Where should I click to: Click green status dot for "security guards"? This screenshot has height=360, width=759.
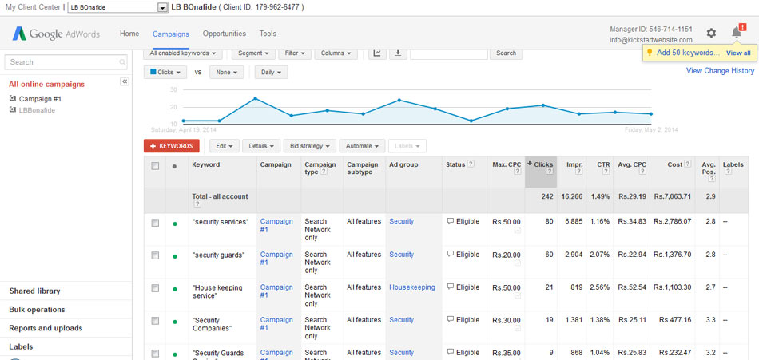175,256
